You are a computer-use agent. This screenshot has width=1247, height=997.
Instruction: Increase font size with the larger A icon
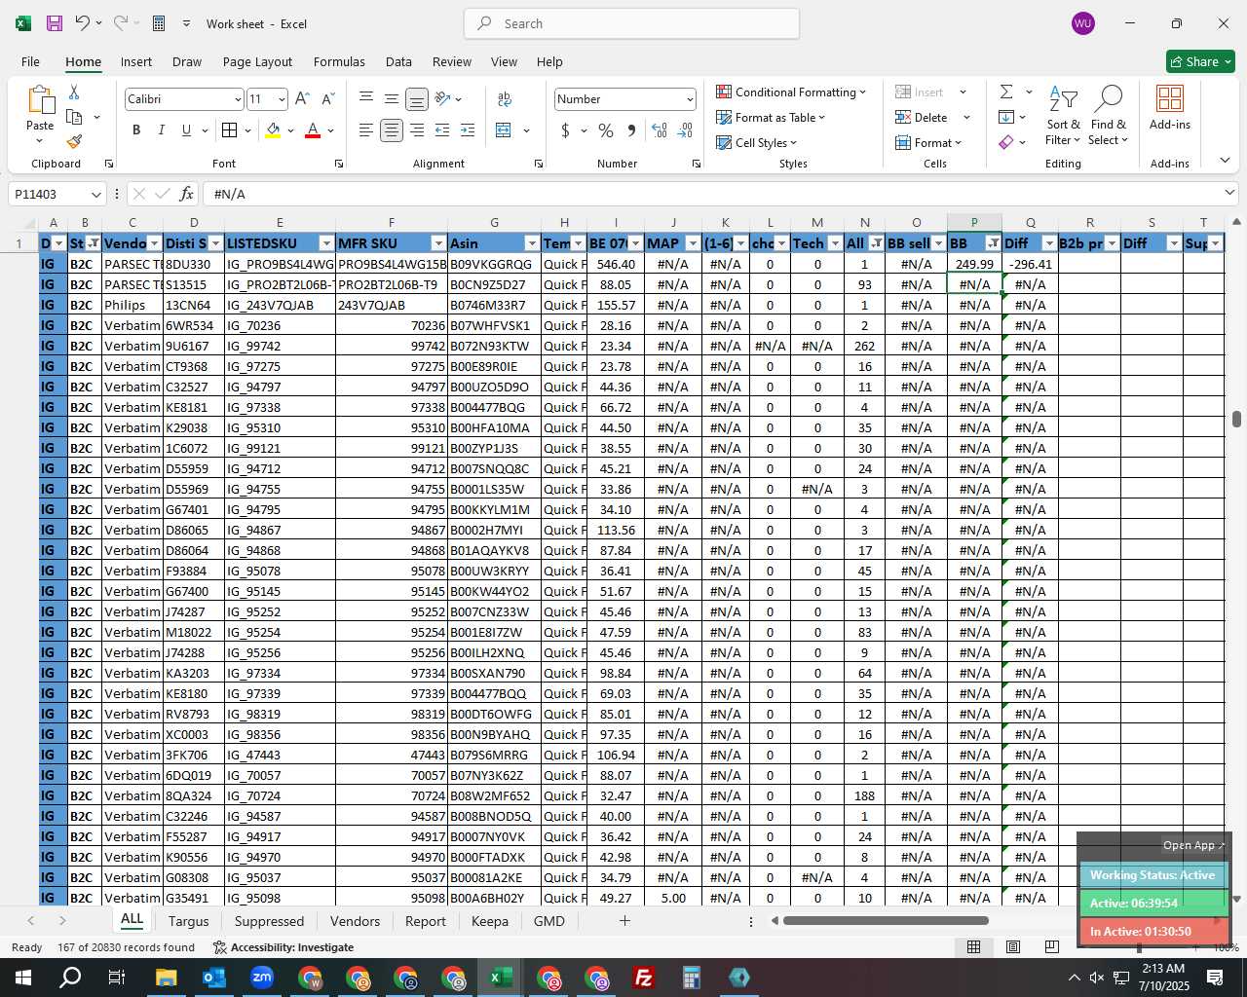coord(302,98)
